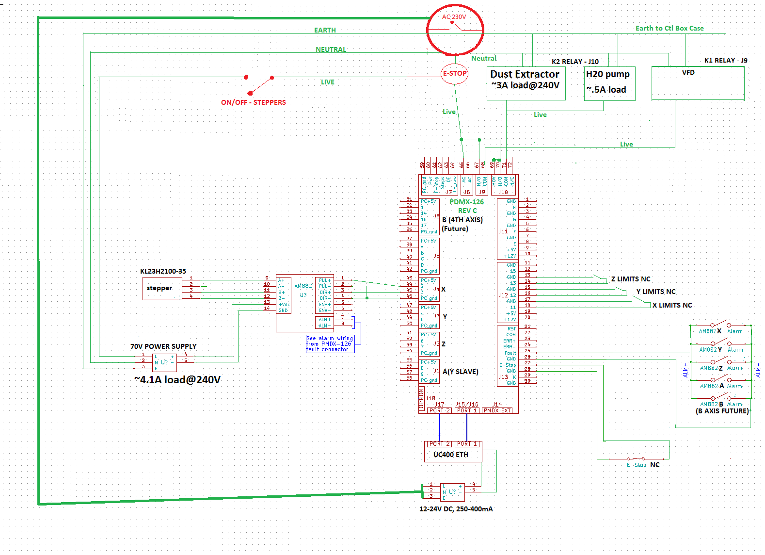Select the PDMX-126 REV C label
Viewport: 765px width, 555px height.
466,206
